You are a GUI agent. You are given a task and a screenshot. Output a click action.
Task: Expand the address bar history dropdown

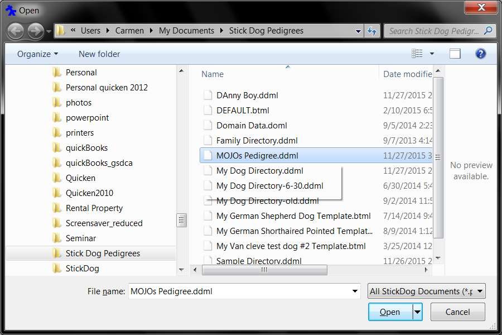pos(359,31)
